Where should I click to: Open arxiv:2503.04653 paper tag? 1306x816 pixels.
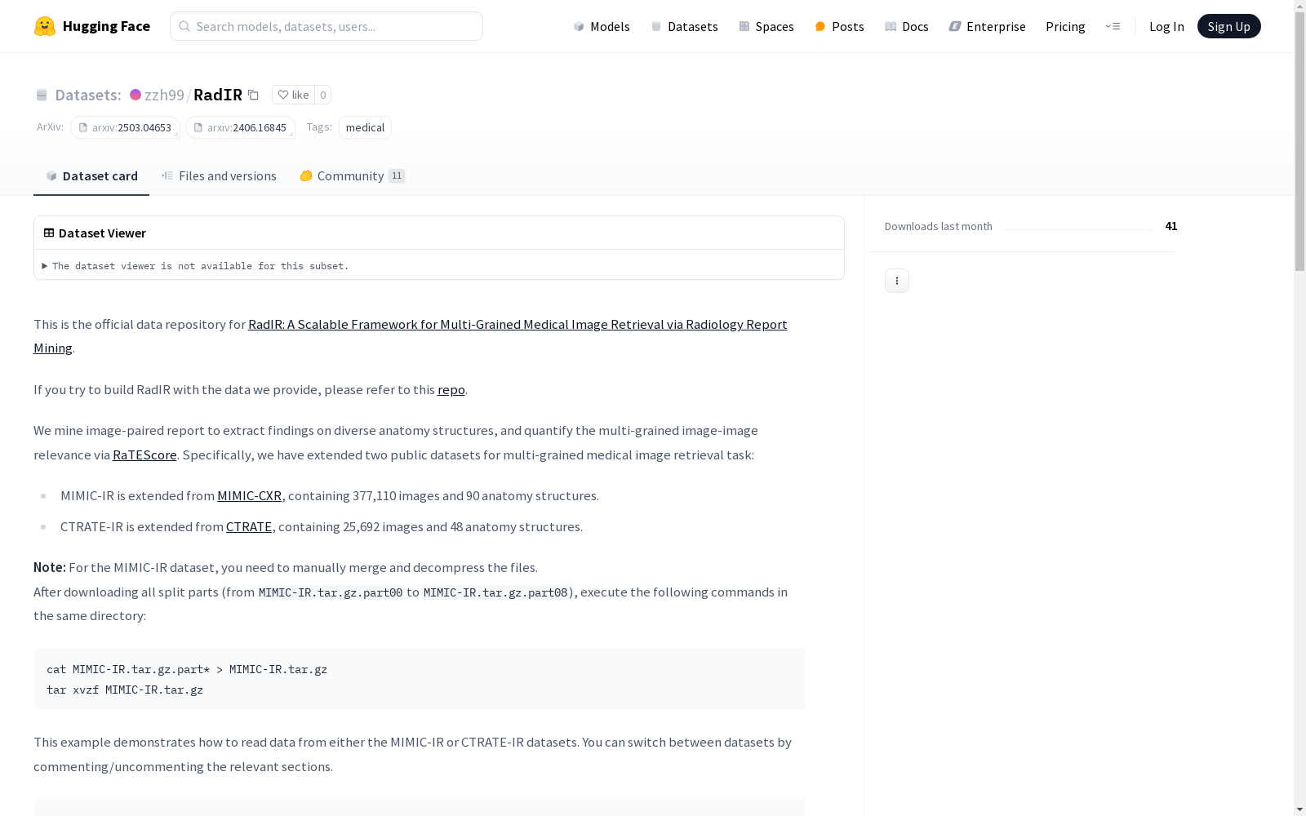[x=125, y=127]
